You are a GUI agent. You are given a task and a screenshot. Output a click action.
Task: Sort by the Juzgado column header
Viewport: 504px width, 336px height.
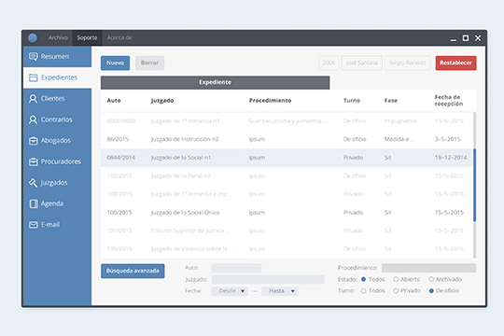162,100
